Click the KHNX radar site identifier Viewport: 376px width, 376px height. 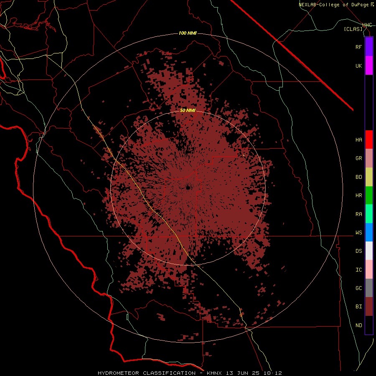(x=216, y=373)
